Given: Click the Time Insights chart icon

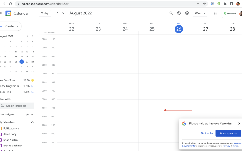Looking at the screenshot, I should 28,114.
